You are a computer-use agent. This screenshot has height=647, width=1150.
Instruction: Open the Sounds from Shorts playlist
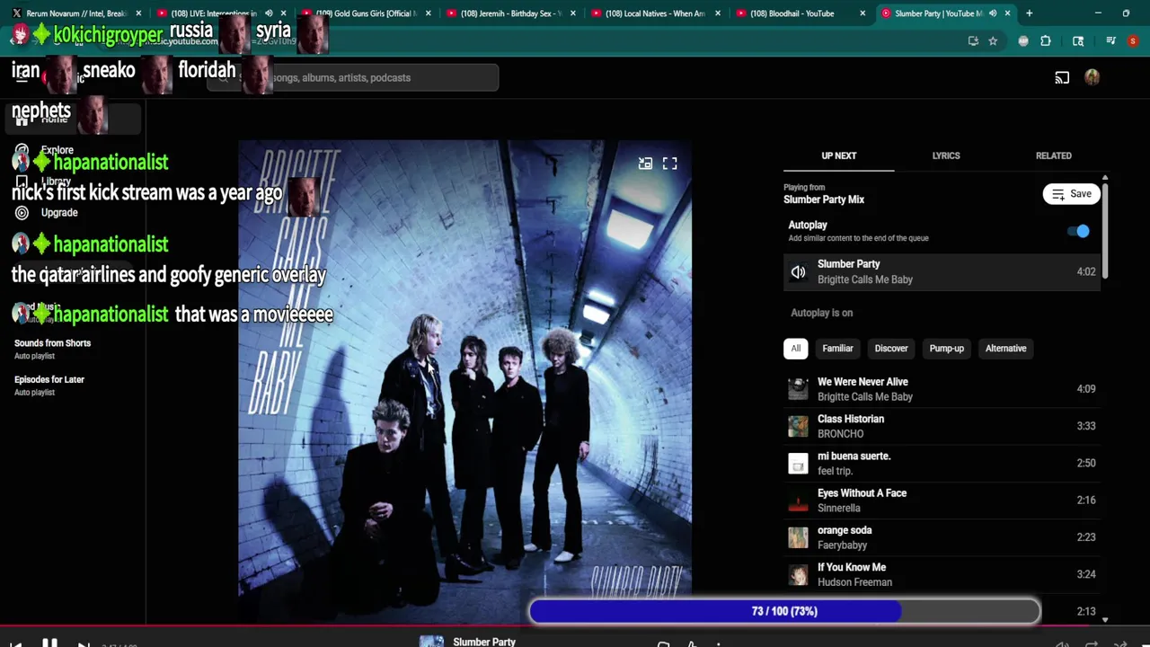point(52,349)
